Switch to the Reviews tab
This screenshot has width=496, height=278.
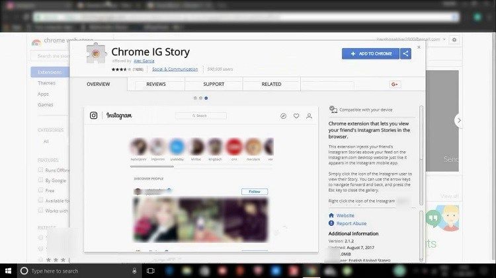[156, 84]
